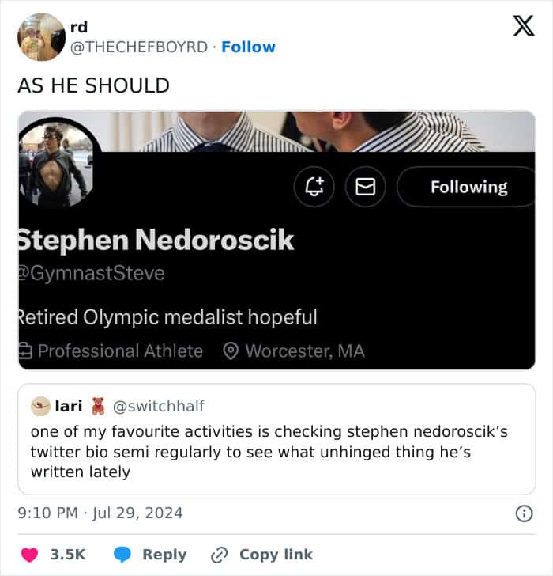
Task: Click the info circle icon
Action: [523, 513]
